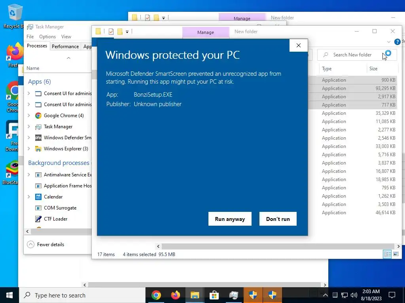Screen dimensions: 405x303
Task: Expand first Consent UI for administrative row
Action: (x=28, y=93)
